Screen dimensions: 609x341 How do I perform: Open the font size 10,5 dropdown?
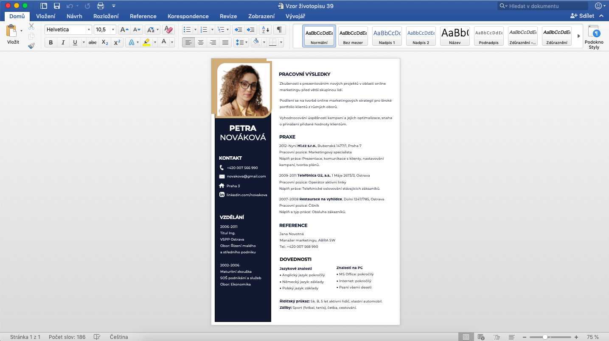click(x=113, y=30)
